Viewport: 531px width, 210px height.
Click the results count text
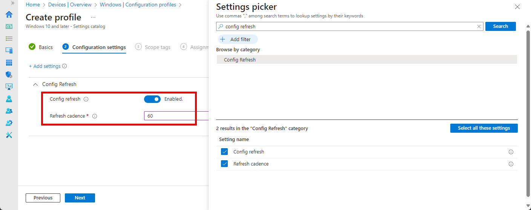pyautogui.click(x=262, y=128)
